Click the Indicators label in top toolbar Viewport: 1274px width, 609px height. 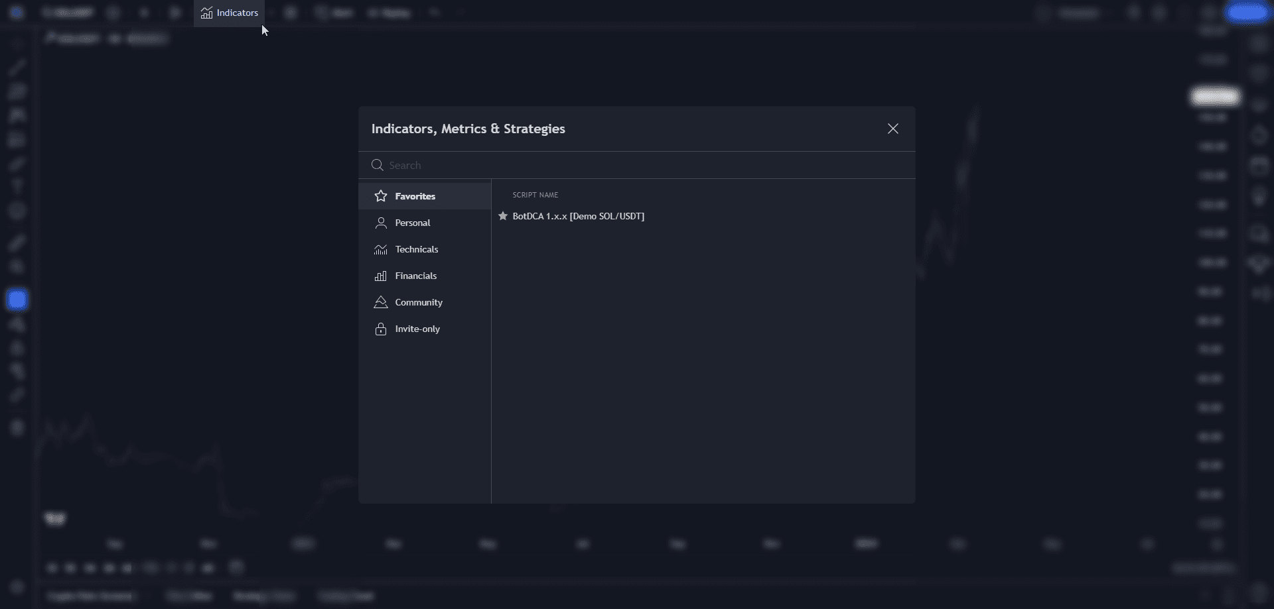click(237, 13)
